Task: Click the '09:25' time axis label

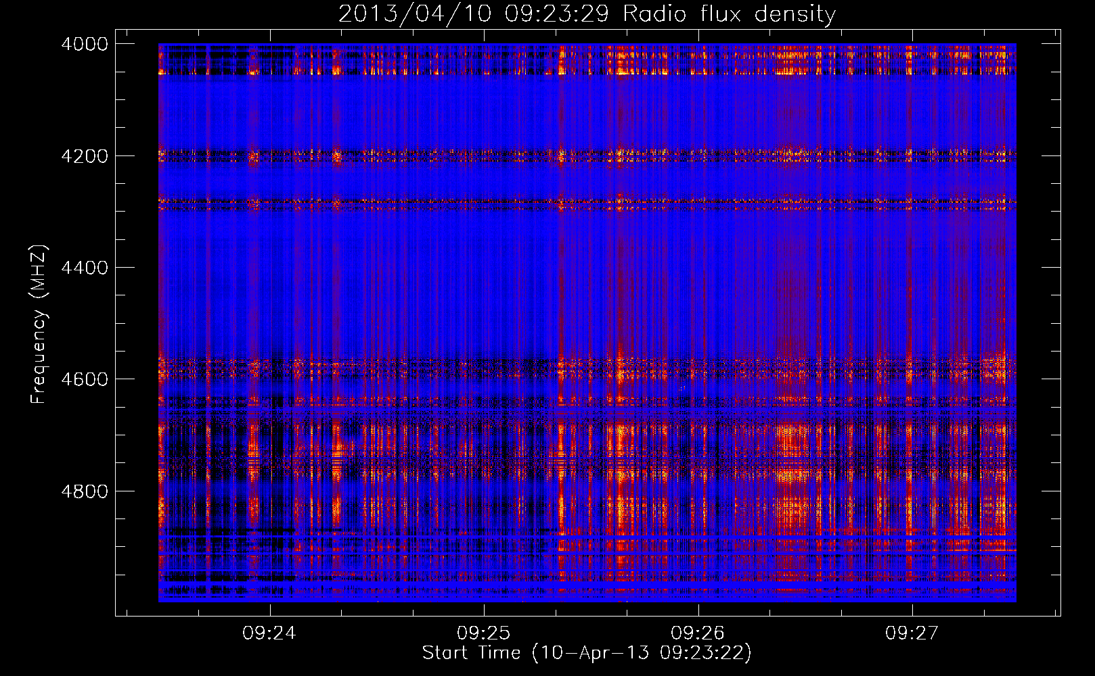Action: tap(483, 633)
